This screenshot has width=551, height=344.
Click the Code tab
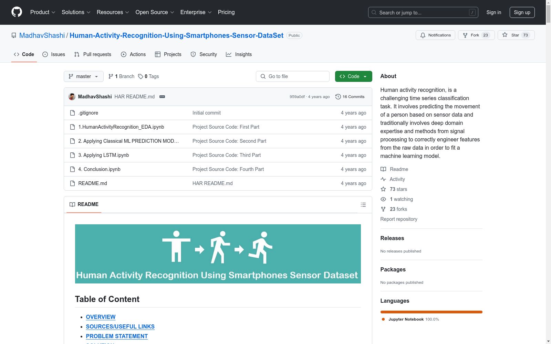pos(24,54)
